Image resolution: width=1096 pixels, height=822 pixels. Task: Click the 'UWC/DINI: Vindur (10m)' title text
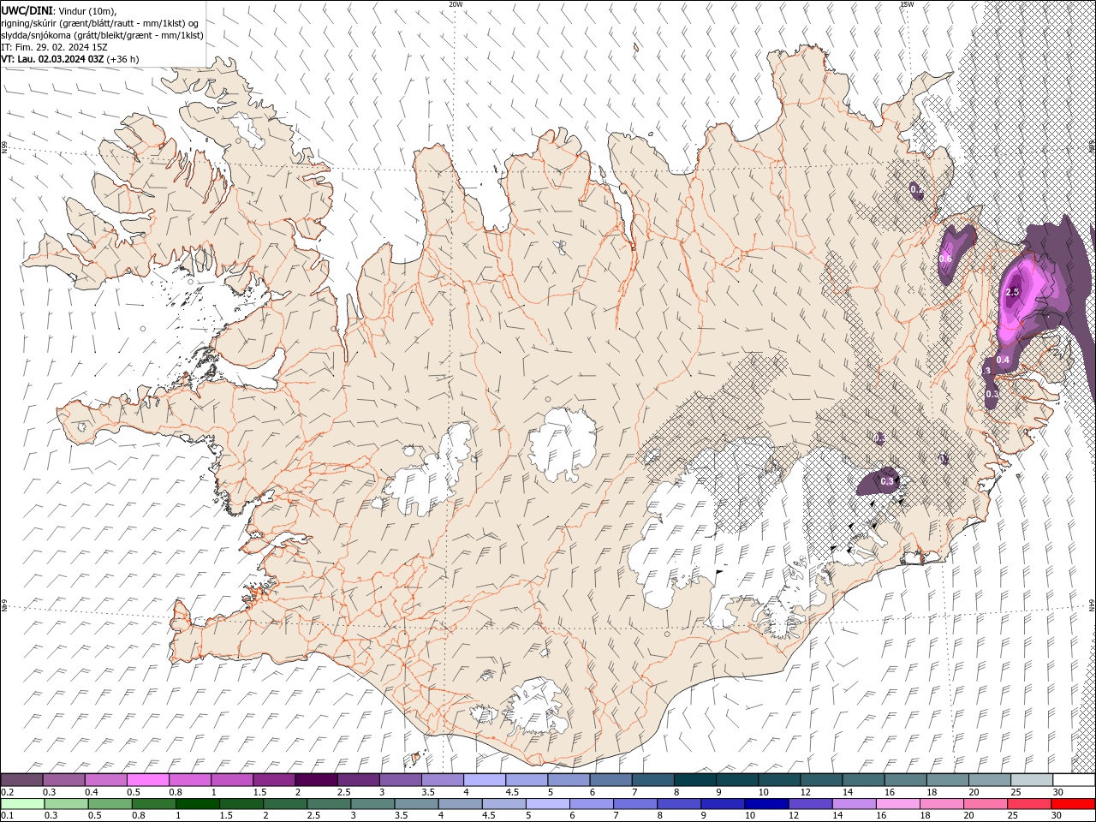click(58, 10)
